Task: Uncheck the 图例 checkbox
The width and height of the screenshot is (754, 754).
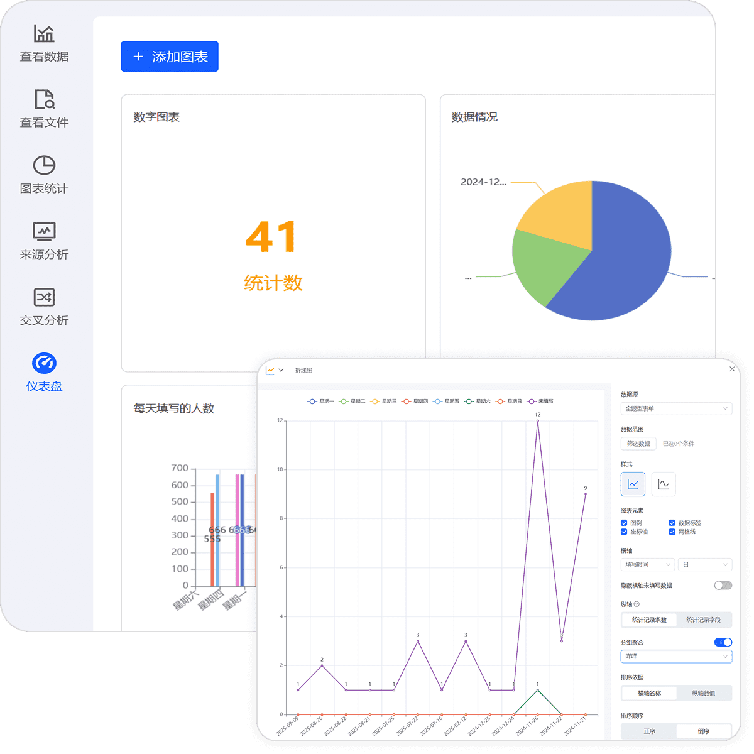Action: [624, 523]
